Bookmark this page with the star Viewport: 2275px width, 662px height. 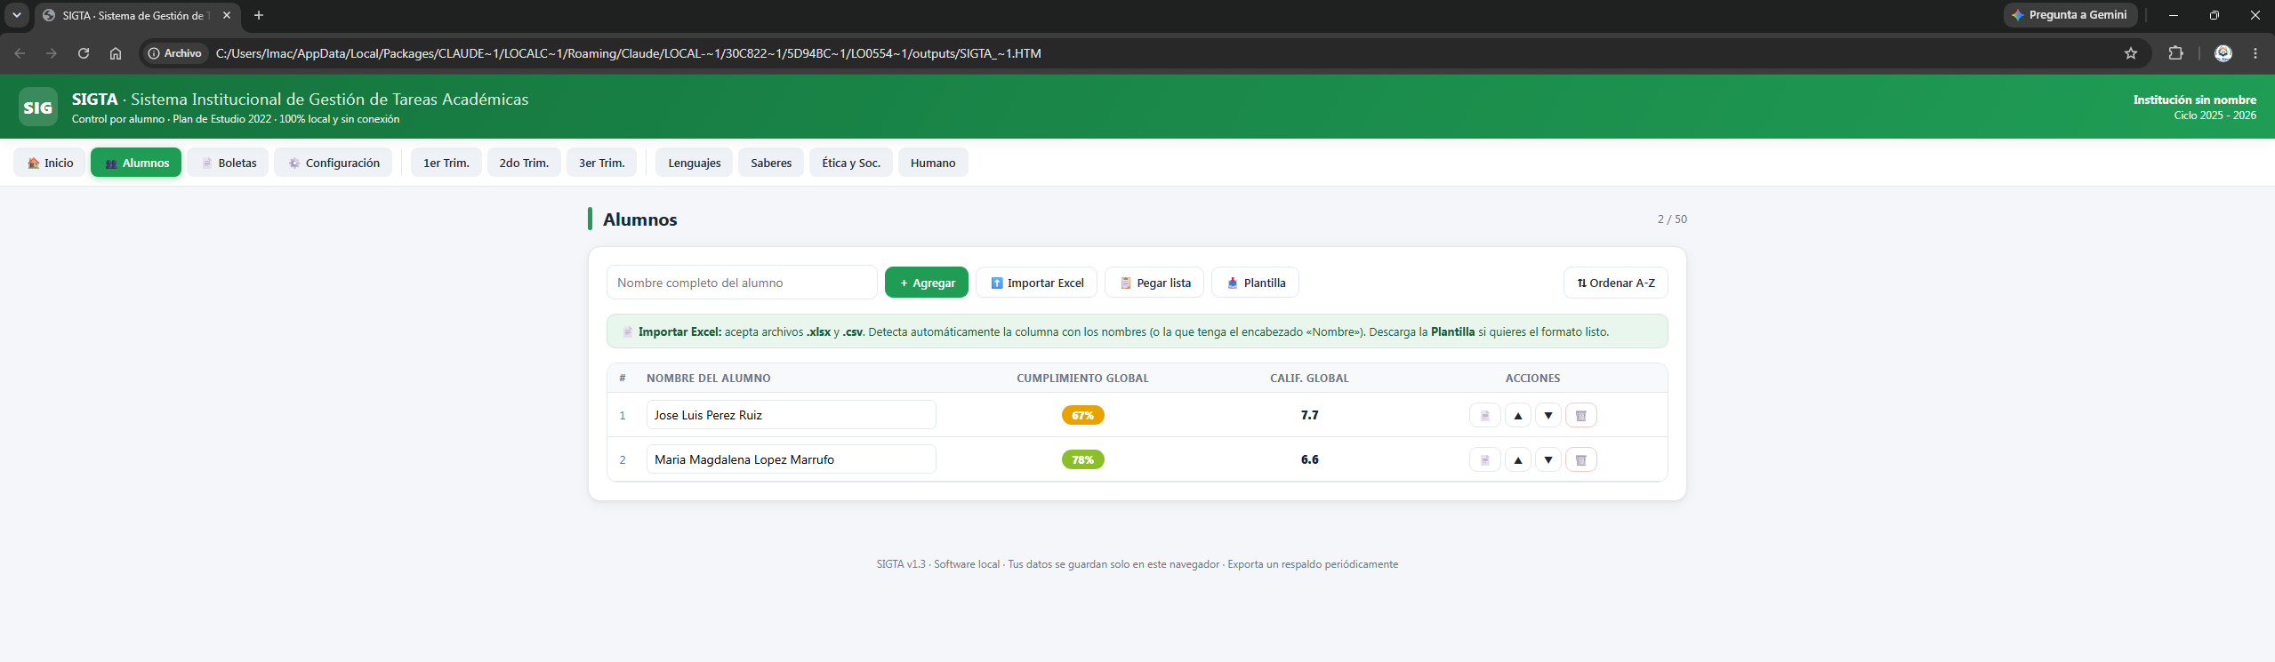2130,53
